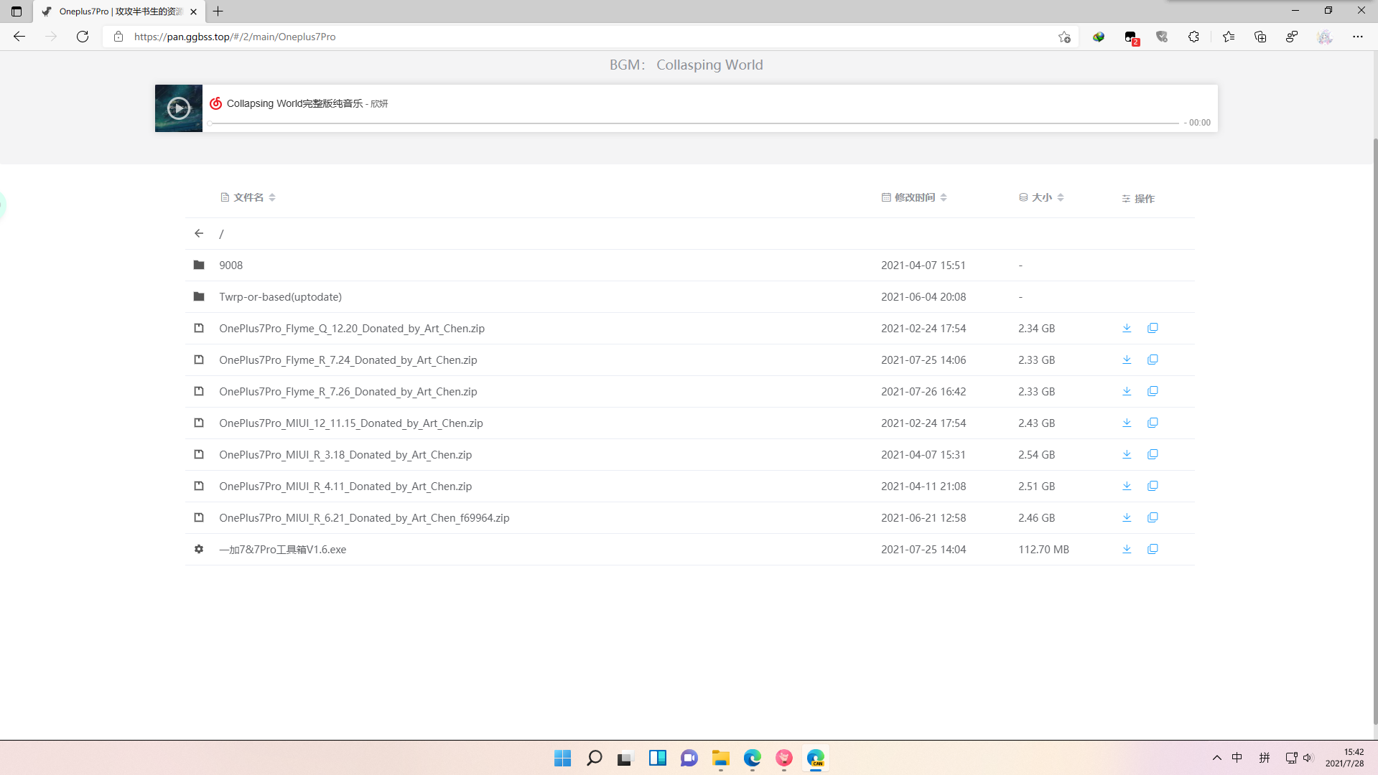Screen dimensions: 1378x775
Task: Close the Oneplus7Pro tab
Action: [194, 11]
